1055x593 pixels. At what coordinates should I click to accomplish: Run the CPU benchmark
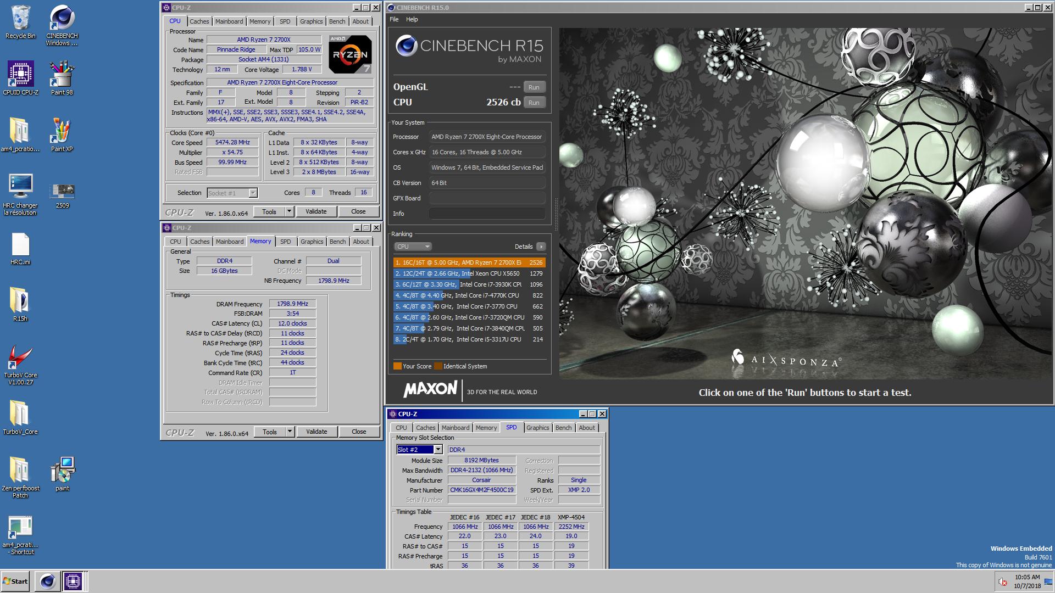coord(534,103)
